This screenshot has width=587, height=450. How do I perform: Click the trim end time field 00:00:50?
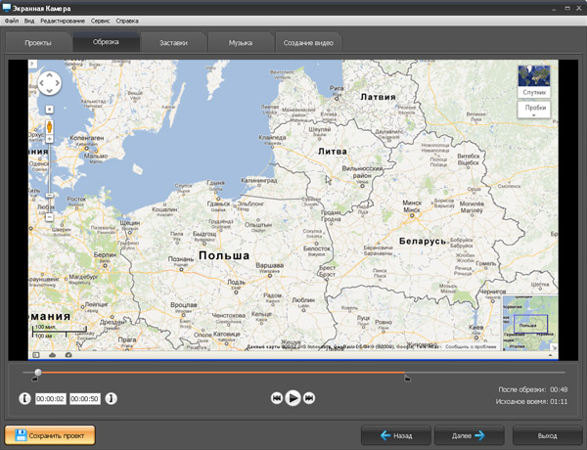click(x=84, y=399)
